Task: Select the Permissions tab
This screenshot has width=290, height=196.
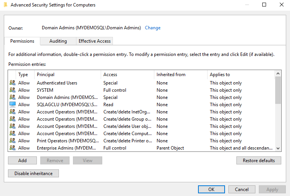Action: [x=22, y=41]
